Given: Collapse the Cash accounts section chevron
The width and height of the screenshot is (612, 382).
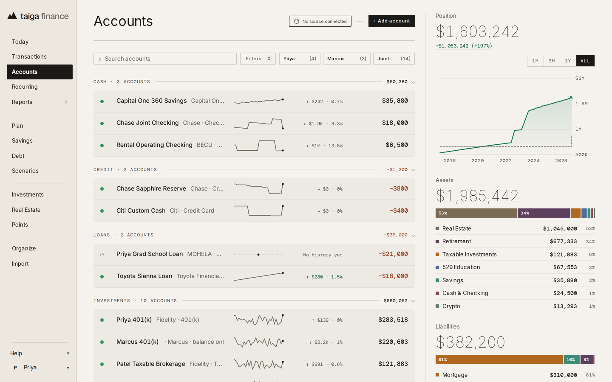Looking at the screenshot, I should (x=413, y=82).
